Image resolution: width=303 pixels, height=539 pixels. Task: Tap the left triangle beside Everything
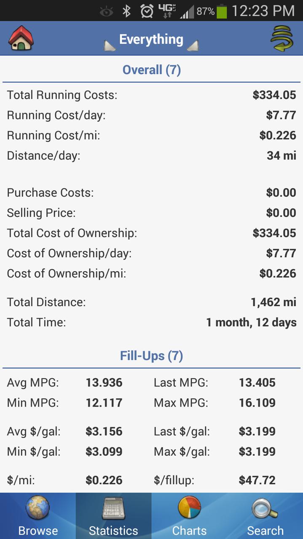pos(110,46)
